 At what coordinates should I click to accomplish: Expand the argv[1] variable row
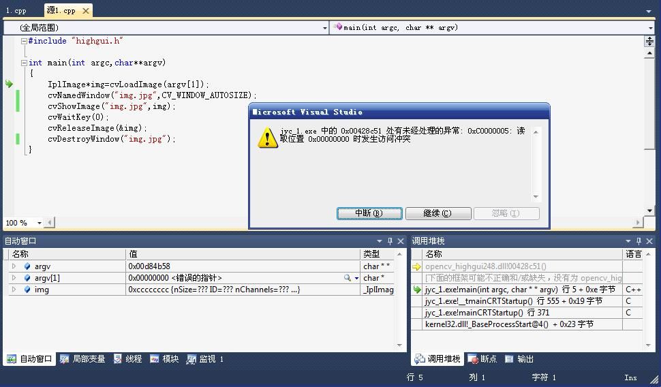coord(14,278)
